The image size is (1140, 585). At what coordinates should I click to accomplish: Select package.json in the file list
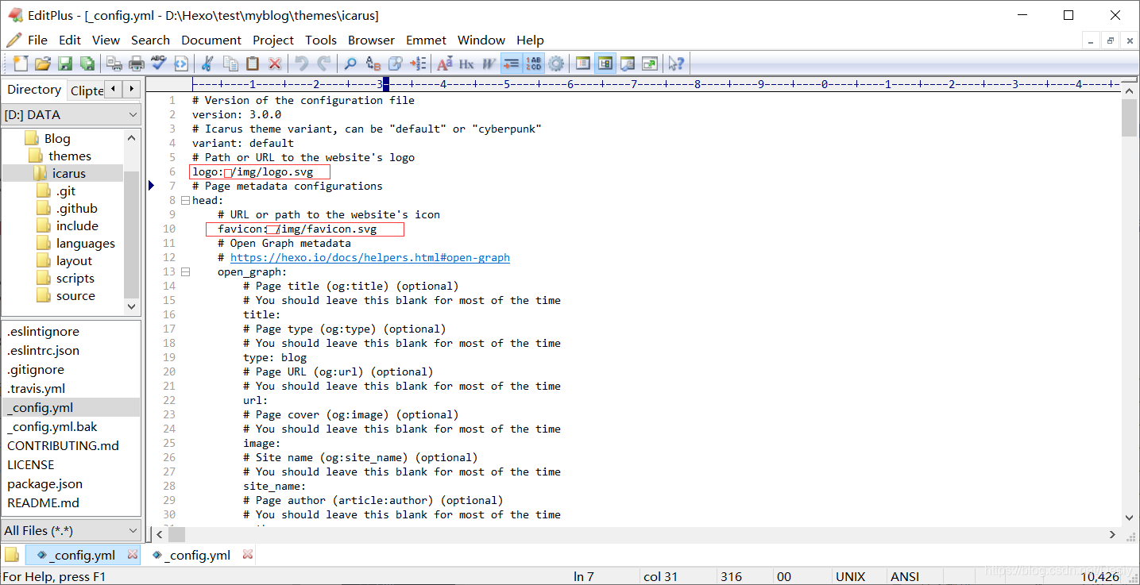pyautogui.click(x=44, y=483)
